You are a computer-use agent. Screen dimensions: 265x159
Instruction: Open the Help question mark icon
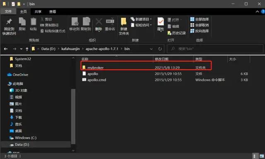point(263,12)
